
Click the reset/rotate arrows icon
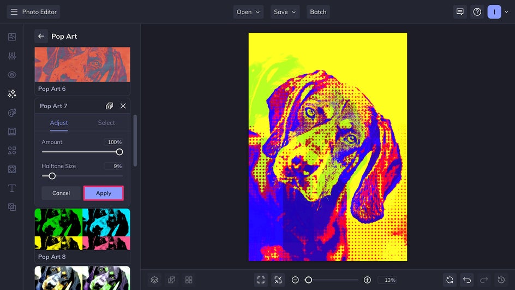[x=450, y=280]
